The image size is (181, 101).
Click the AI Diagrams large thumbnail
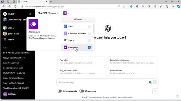33,24
